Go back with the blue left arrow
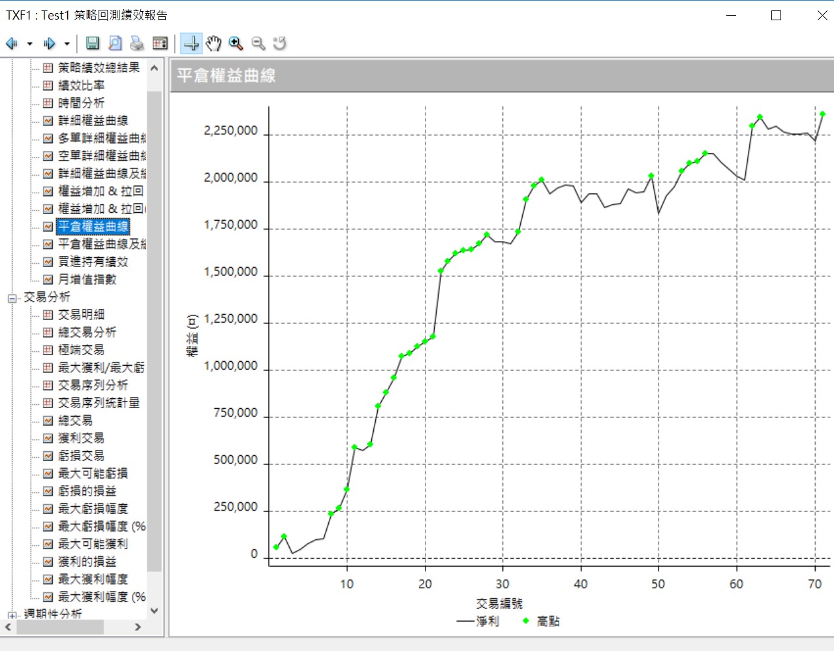The height and width of the screenshot is (651, 834). point(11,44)
